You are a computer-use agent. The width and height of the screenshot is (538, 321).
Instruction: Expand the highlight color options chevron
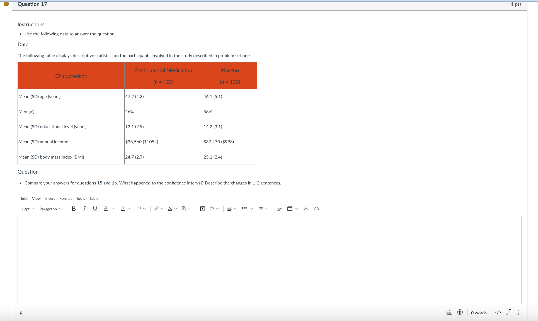click(130, 209)
